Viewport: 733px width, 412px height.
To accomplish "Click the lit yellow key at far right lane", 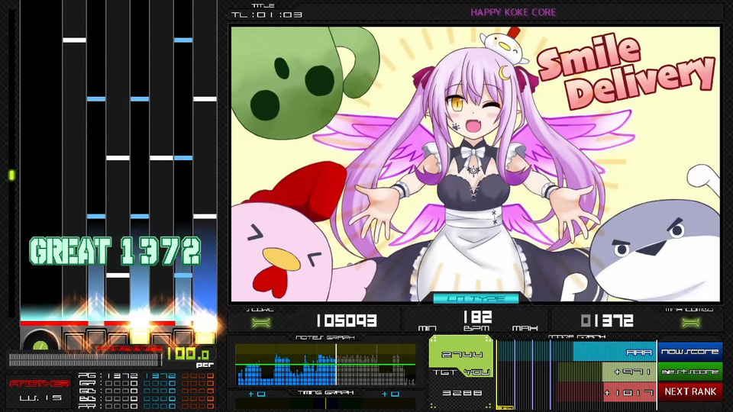I will point(205,339).
